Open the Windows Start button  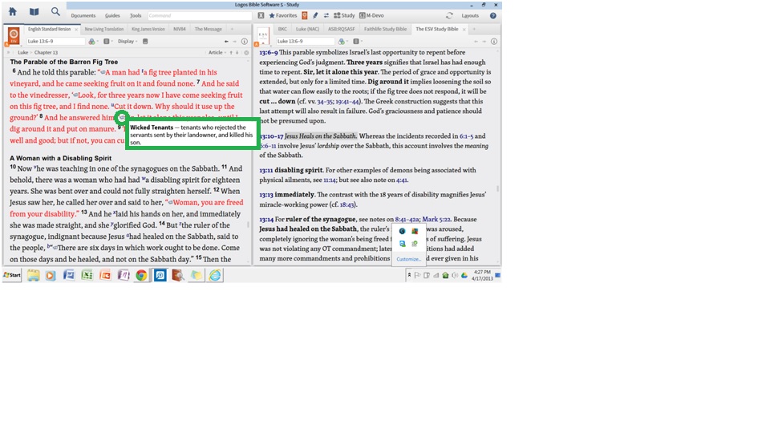[12, 275]
